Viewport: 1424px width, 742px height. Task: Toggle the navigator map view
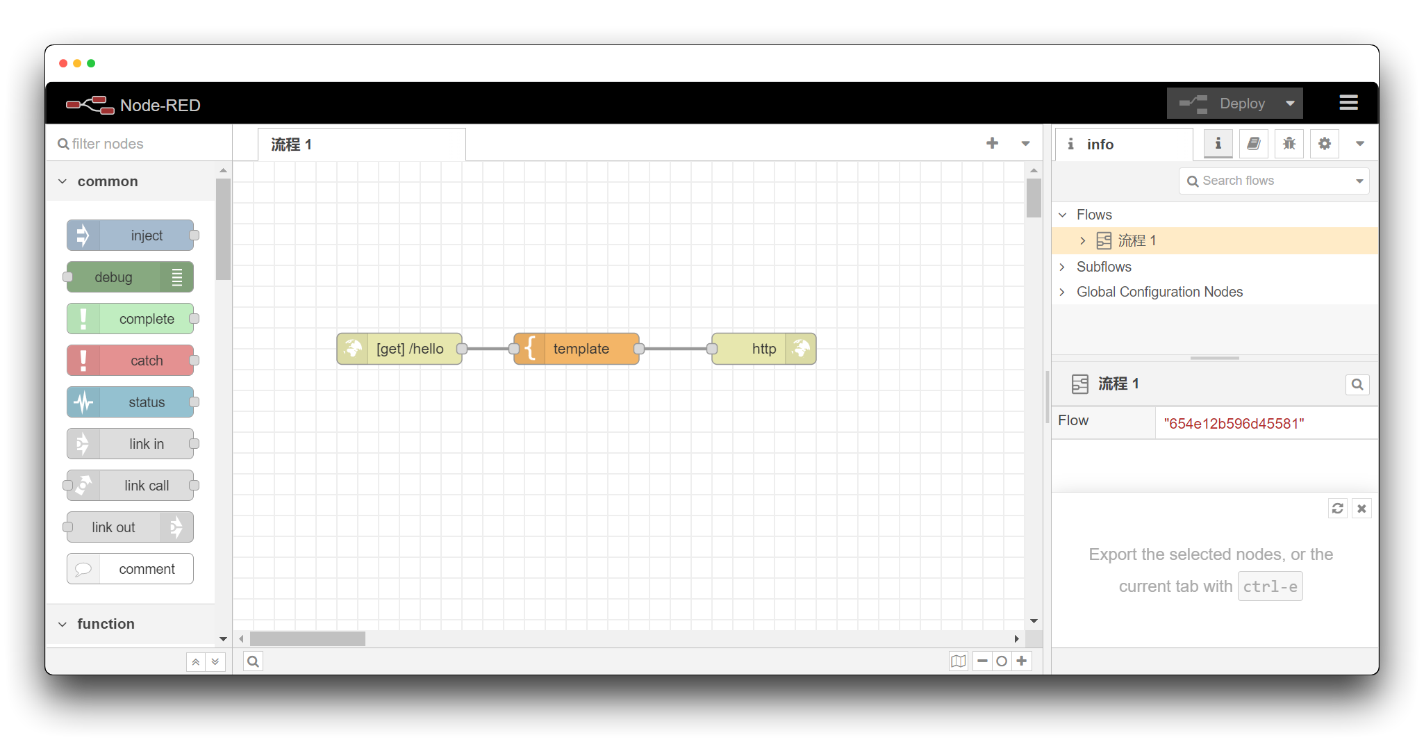coord(959,661)
